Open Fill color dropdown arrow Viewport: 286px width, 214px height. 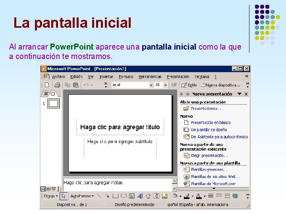(180, 196)
